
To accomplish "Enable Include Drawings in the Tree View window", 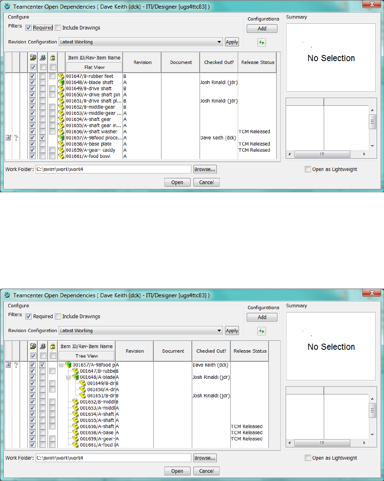I will pyautogui.click(x=58, y=316).
